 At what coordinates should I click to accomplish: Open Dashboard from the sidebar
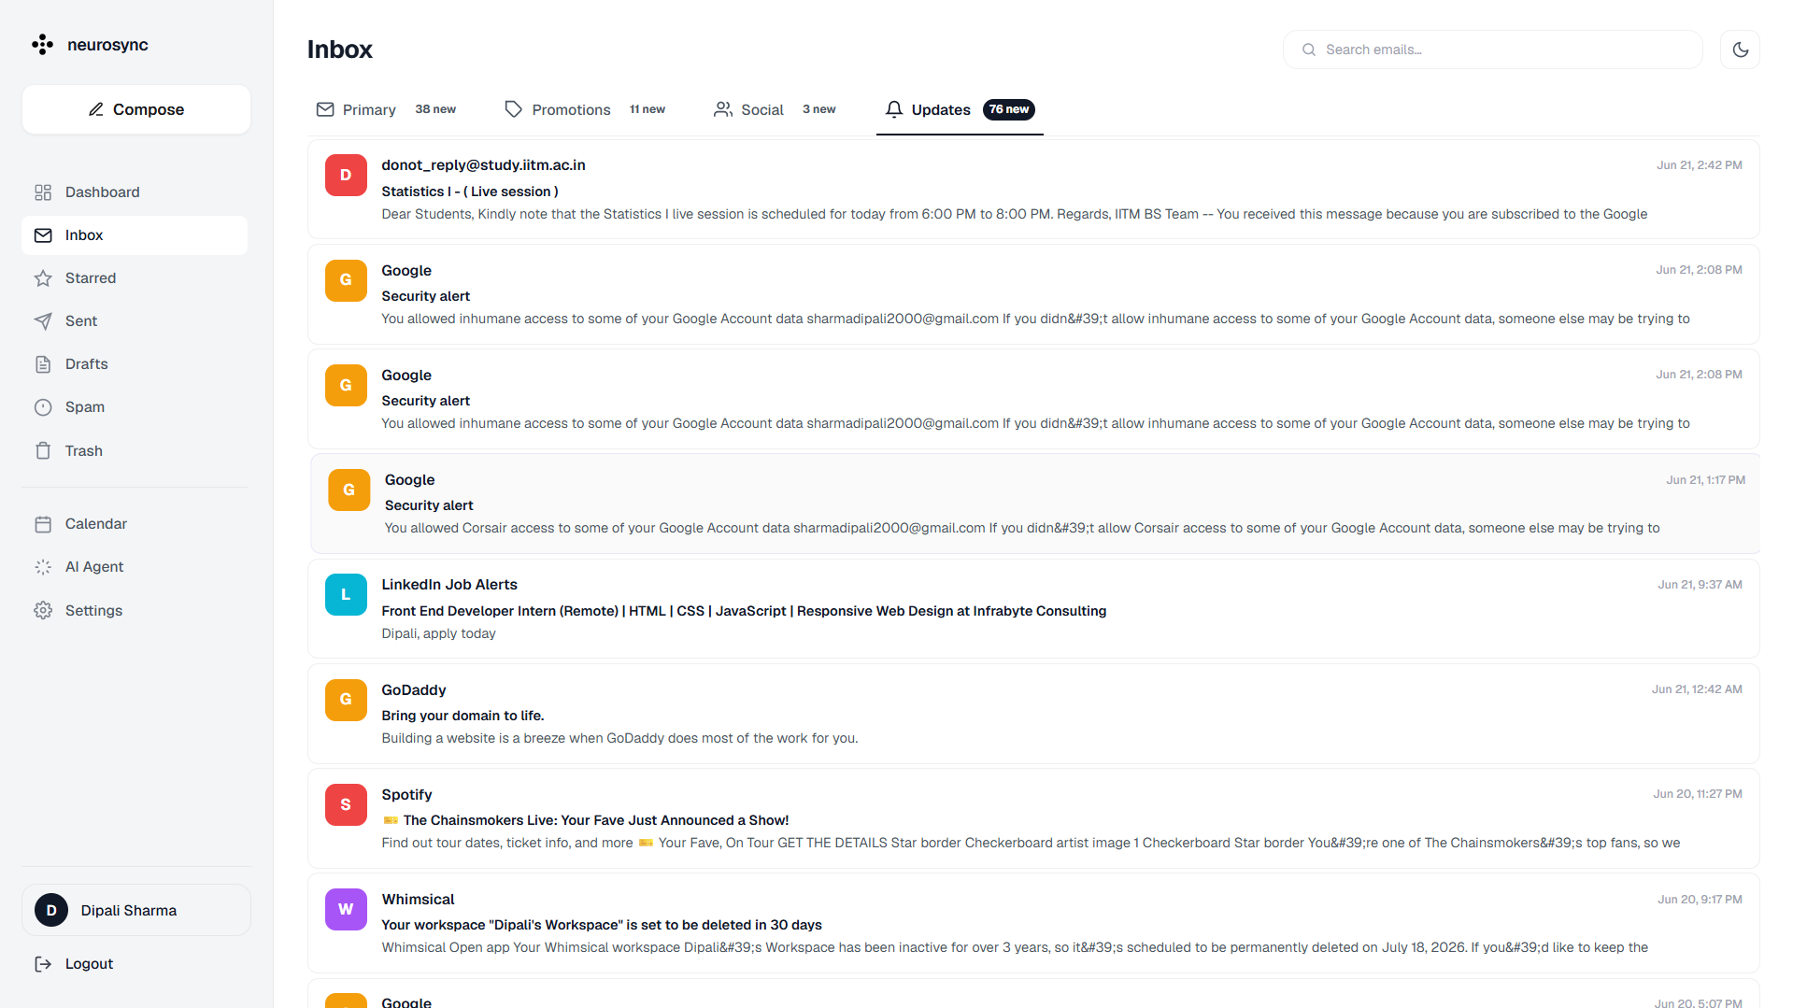tap(135, 192)
